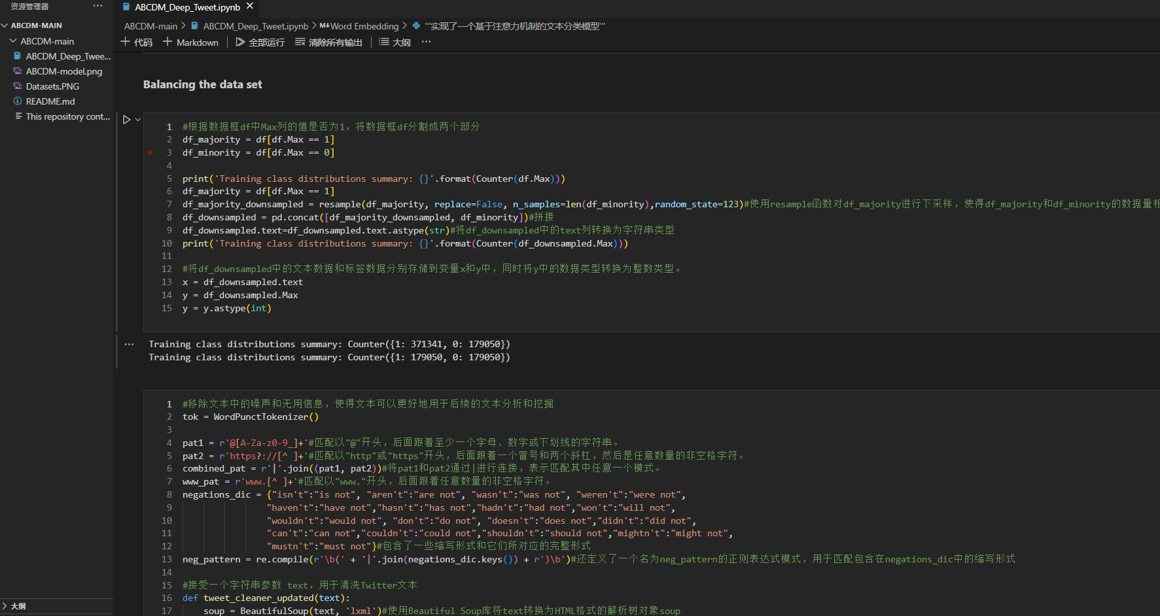The height and width of the screenshot is (616, 1160).
Task: Click ABCDM-main breadcrumb segment
Action: pos(150,26)
